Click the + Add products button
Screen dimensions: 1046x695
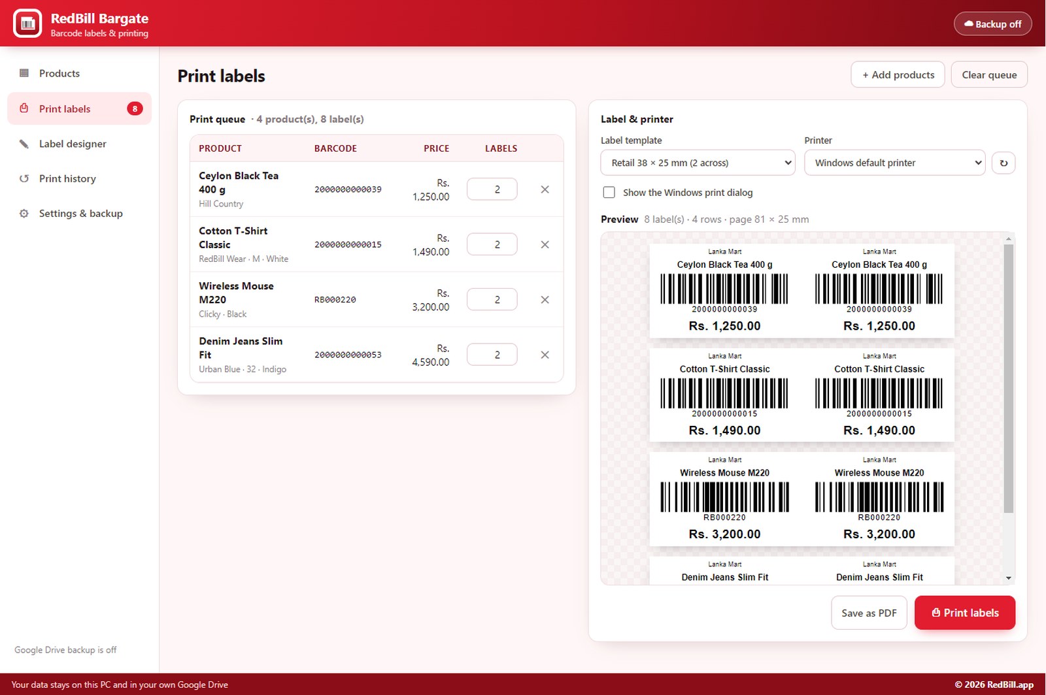point(898,74)
